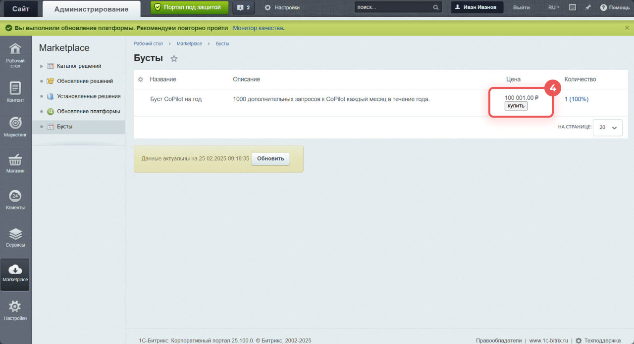634x344 pixels.
Task: Open Настройки in the top bar
Action: [x=282, y=7]
